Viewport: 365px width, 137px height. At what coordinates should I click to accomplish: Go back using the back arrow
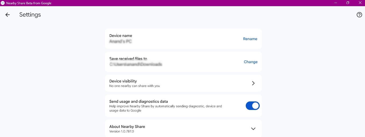(8, 15)
